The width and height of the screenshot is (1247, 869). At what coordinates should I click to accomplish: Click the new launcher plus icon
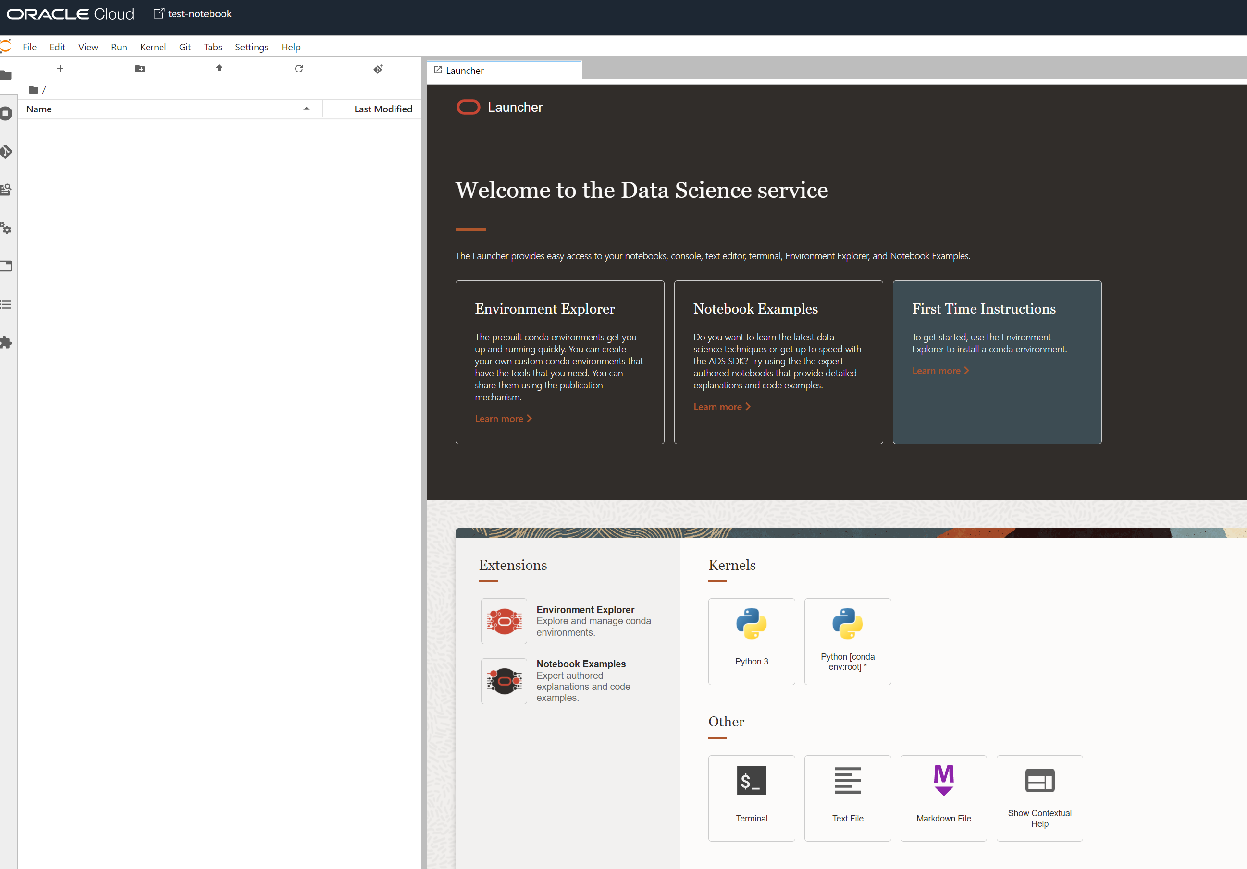[60, 69]
